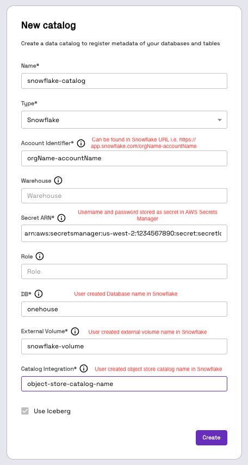248x465 pixels.
Task: Click the Catalog Integration info icon
Action: pos(84,369)
